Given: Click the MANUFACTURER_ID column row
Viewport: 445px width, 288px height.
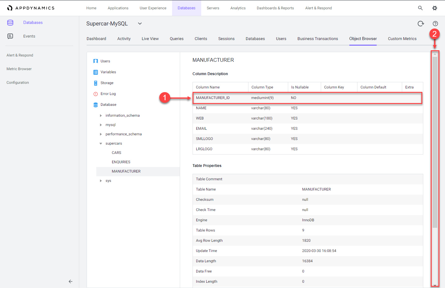Looking at the screenshot, I should coord(308,98).
